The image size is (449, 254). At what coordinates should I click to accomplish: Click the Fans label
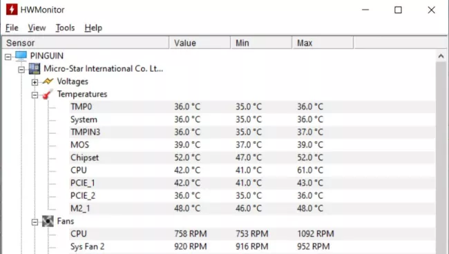click(66, 221)
